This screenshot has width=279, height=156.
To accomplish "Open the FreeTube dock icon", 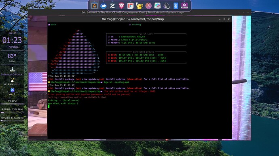I will [131, 6].
